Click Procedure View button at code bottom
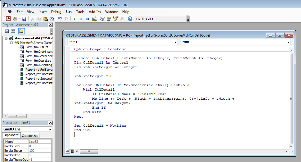This screenshot has height=162, width=301. click(x=67, y=151)
